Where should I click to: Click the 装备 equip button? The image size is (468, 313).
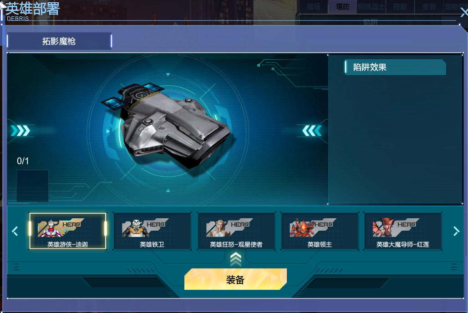click(x=235, y=279)
